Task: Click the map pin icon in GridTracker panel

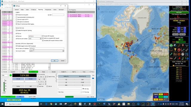Action: pos(183,46)
